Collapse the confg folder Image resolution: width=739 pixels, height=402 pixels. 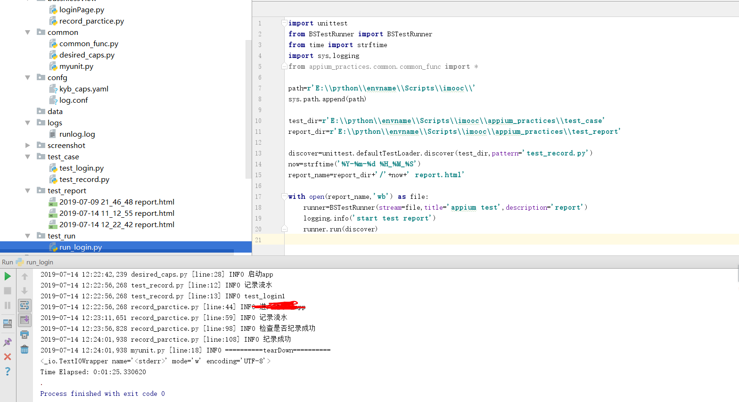point(27,78)
